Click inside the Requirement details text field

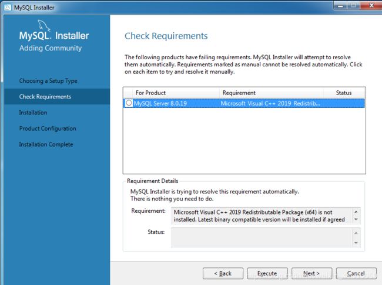tap(262, 216)
